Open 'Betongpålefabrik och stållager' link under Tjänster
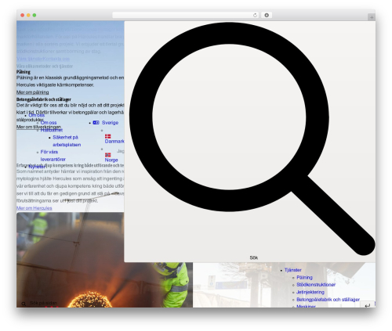The height and width of the screenshot is (331, 392). point(328,300)
